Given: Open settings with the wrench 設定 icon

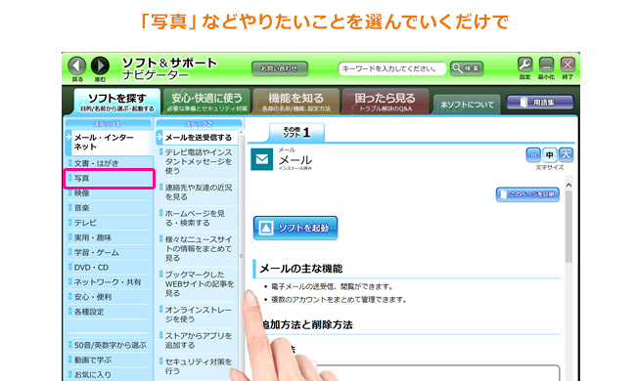Looking at the screenshot, I should 524,64.
